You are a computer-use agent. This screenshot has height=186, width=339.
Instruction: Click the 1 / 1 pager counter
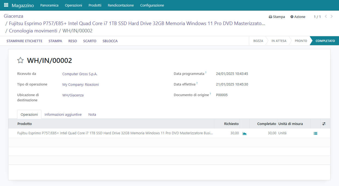317,17
